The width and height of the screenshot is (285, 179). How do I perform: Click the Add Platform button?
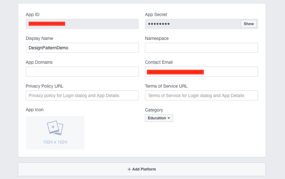click(142, 169)
